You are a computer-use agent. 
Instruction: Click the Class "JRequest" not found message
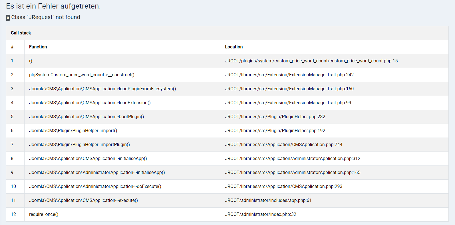tap(46, 17)
